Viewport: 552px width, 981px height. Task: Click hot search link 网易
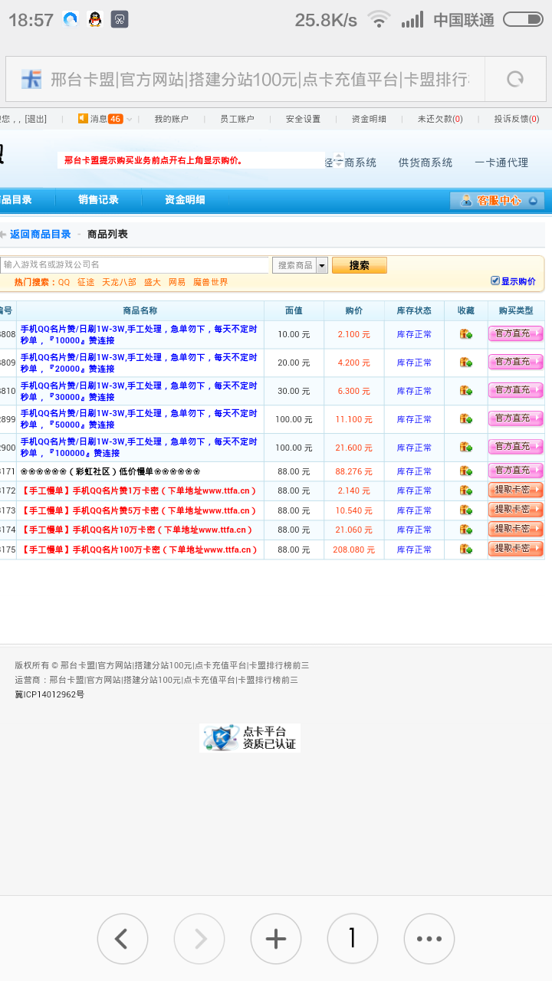point(177,282)
